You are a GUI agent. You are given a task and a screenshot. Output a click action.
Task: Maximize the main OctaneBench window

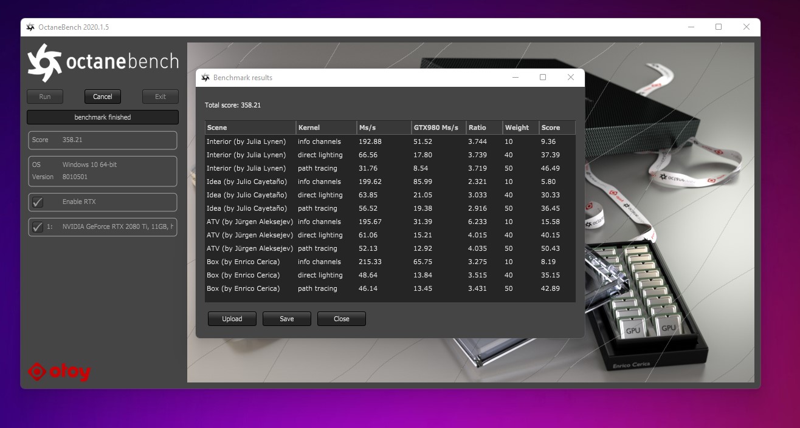pos(719,27)
